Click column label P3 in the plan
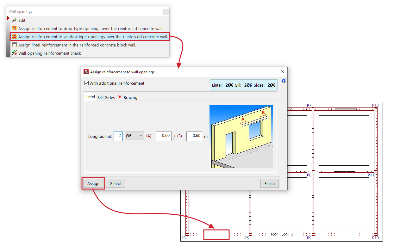The image size is (394, 252). (x=184, y=238)
